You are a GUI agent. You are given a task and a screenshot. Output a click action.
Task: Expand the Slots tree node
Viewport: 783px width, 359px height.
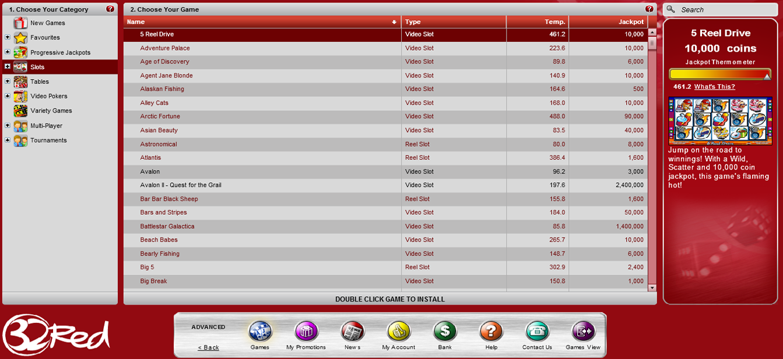point(8,66)
